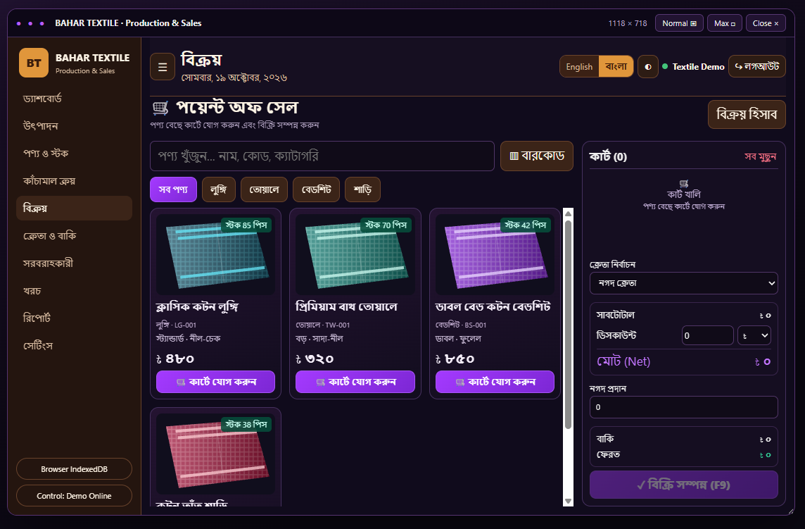Click the product list vertical scrollbar

click(x=568, y=325)
